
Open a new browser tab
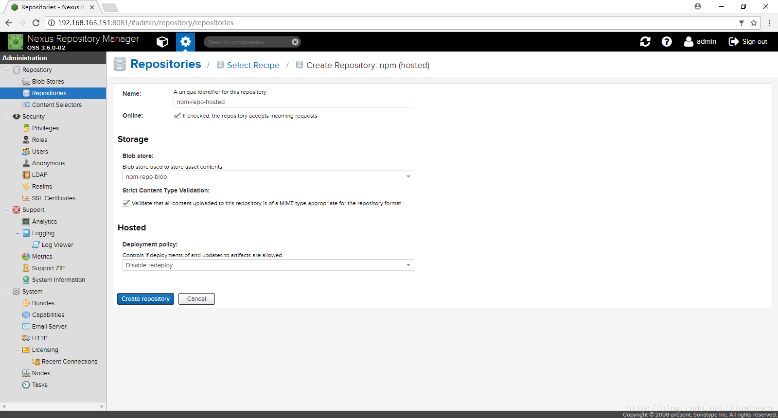[x=110, y=7]
